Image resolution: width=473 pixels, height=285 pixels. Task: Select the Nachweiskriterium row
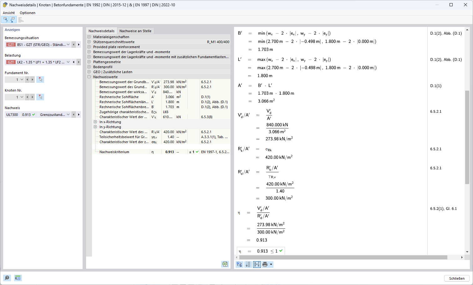(x=161, y=152)
